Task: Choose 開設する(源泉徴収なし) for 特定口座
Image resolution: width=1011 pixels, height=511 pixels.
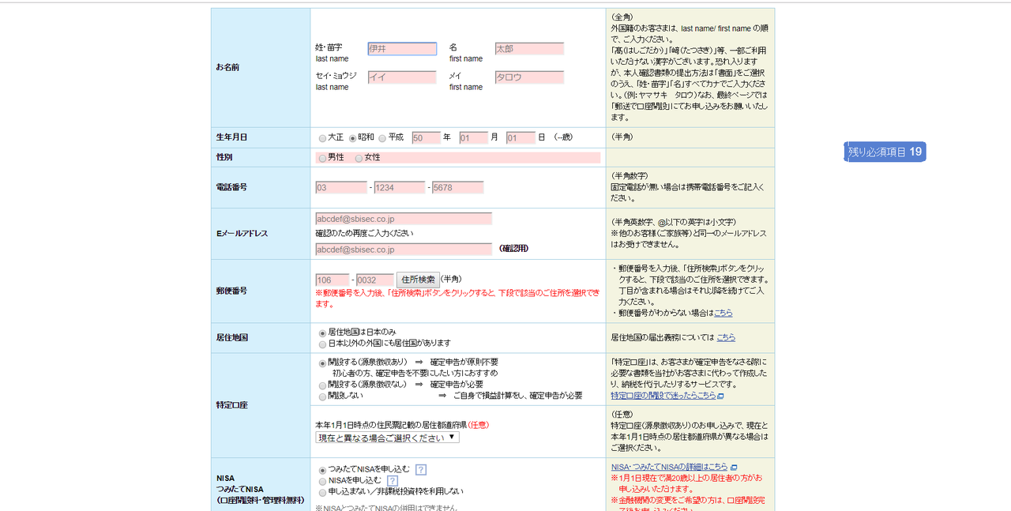Action: pos(322,385)
